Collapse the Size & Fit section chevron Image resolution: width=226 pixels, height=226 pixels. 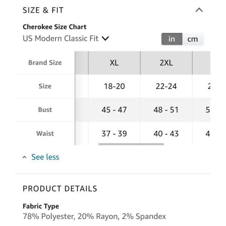point(199,10)
